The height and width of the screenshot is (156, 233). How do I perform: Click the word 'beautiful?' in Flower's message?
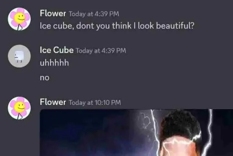(175, 26)
